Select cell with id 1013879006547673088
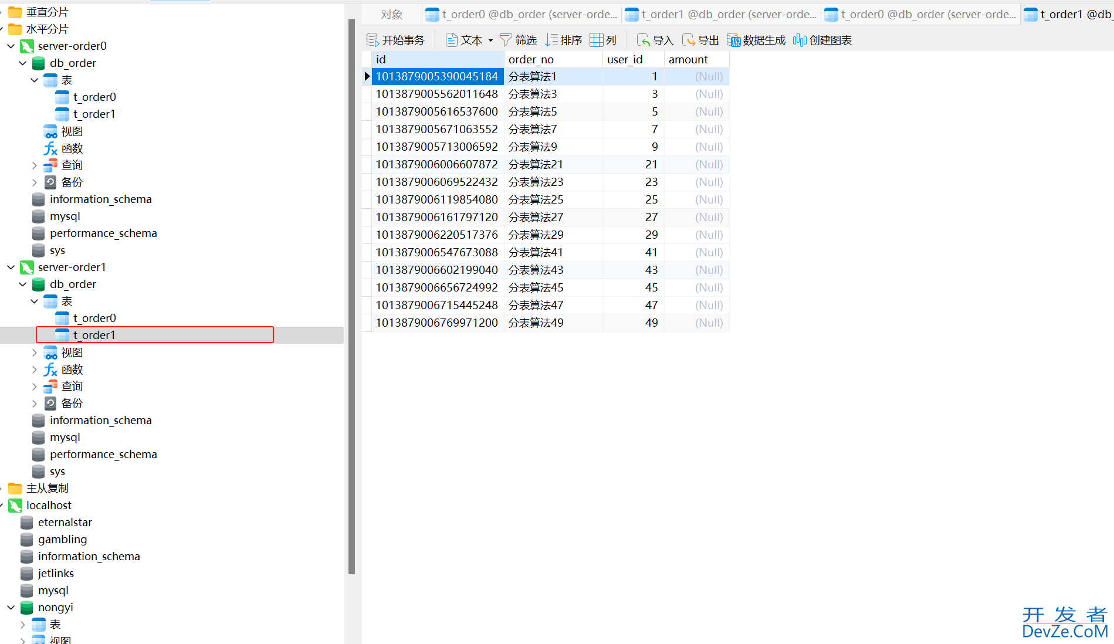 (438, 252)
